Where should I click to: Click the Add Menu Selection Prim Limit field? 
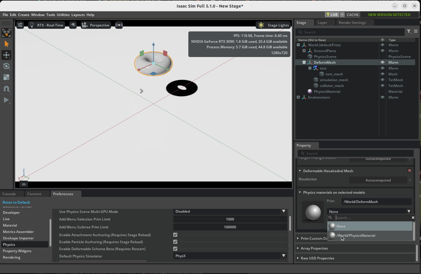[x=230, y=219]
